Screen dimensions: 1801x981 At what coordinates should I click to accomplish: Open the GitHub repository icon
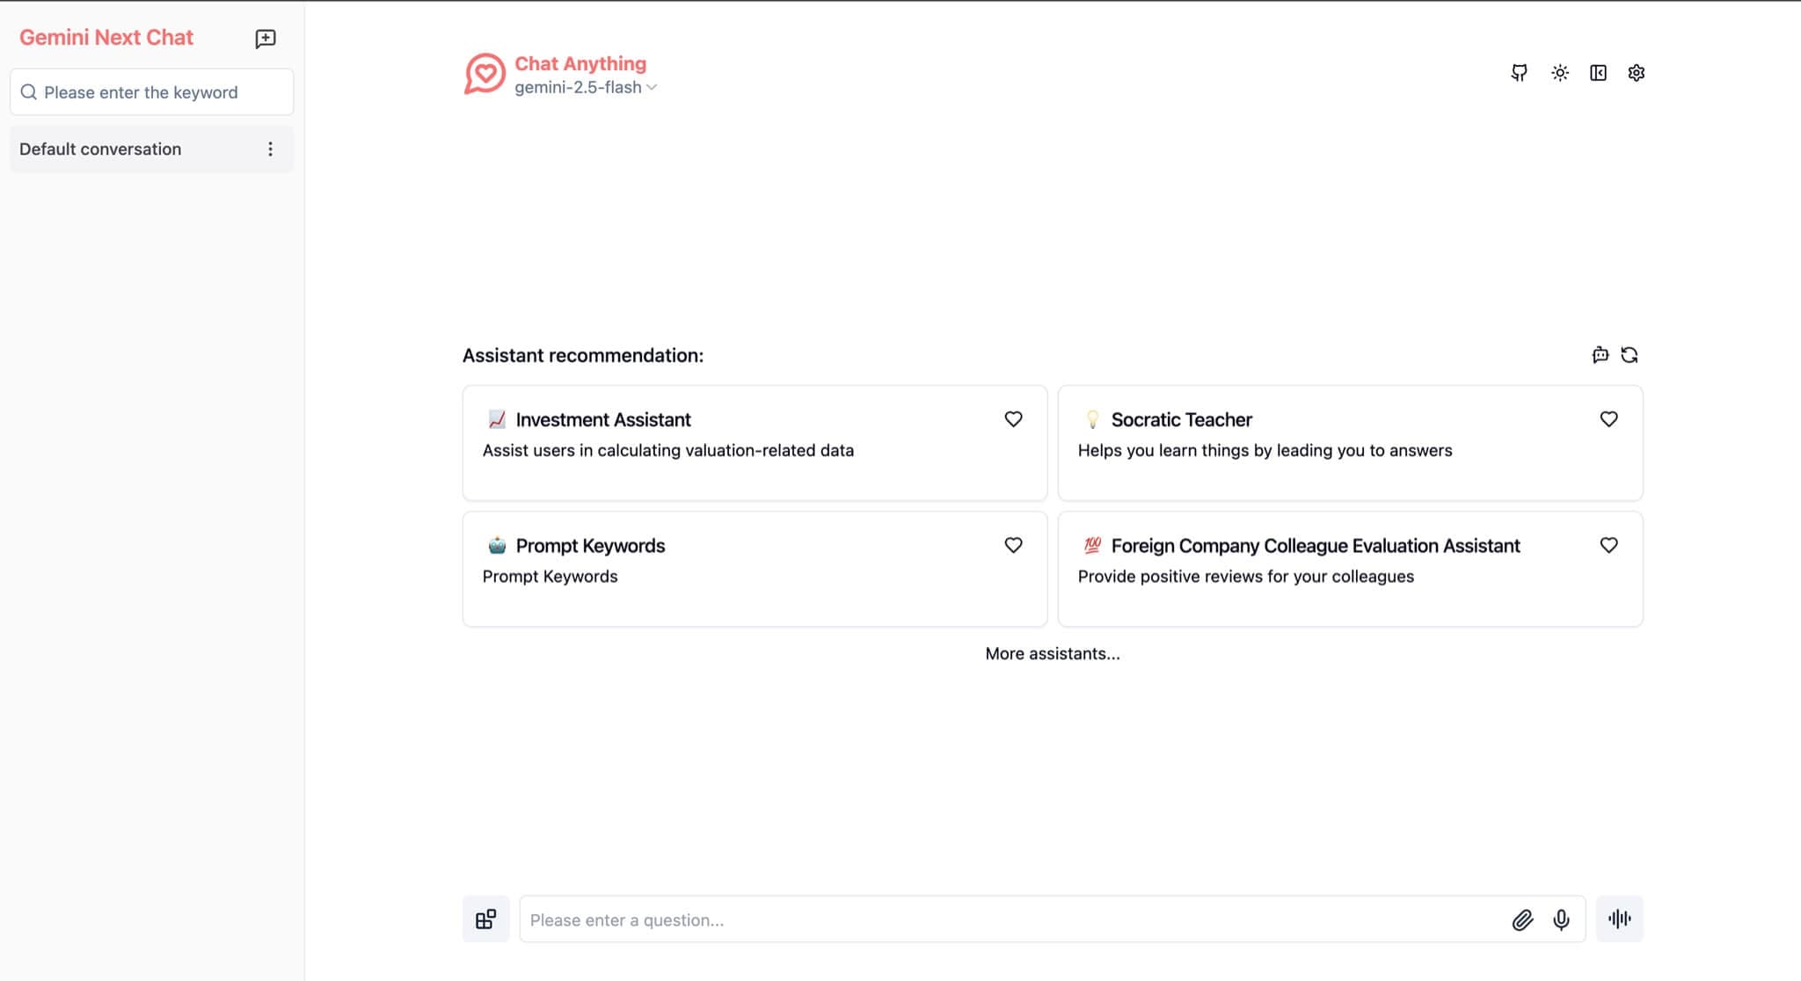[1518, 73]
